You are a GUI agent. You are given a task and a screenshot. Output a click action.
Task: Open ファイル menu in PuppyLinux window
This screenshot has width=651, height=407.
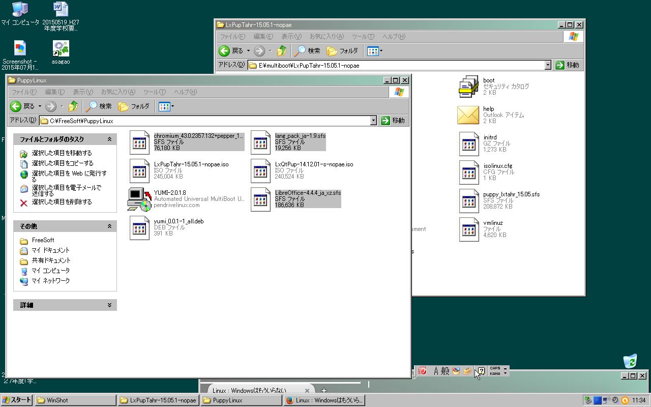click(x=24, y=92)
